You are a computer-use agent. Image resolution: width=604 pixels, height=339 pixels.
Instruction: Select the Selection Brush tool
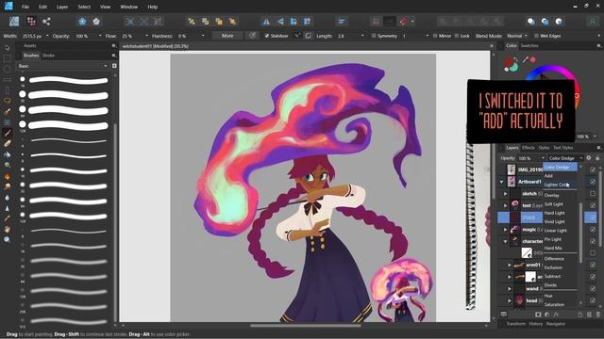tap(8, 112)
